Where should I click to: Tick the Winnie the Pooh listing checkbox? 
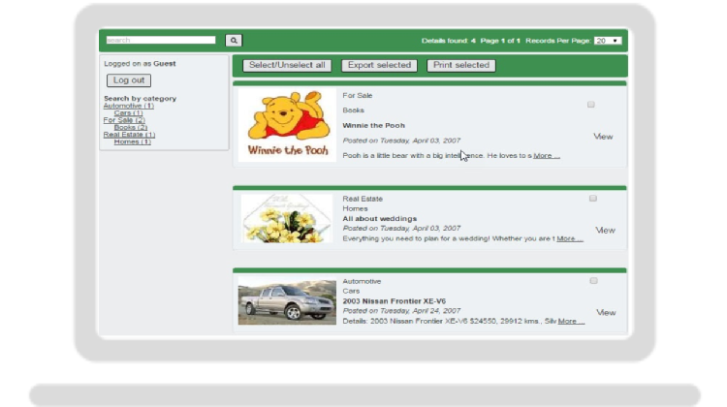590,105
